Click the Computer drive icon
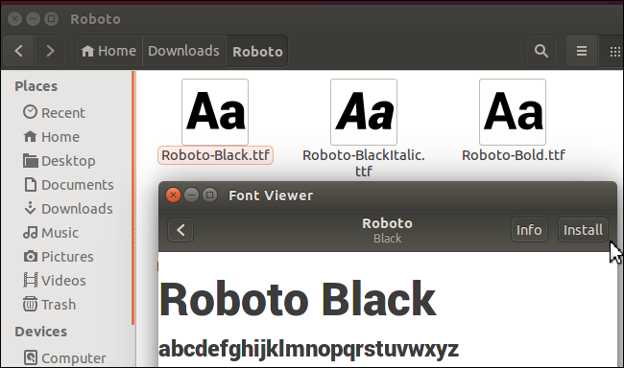The height and width of the screenshot is (368, 624). (x=31, y=357)
